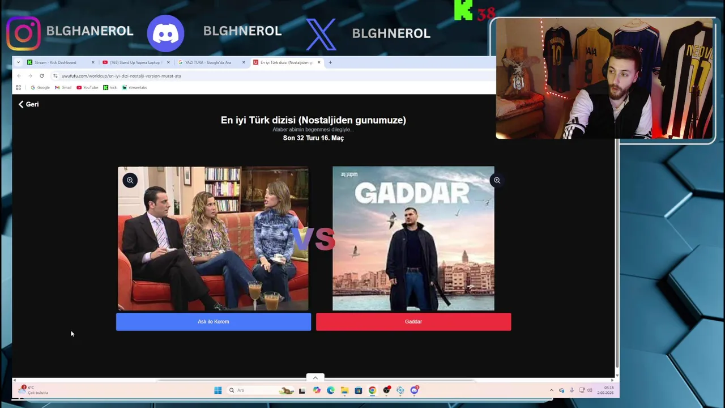This screenshot has height=408, width=725.
Task: Vote for Gaddar with the red button
Action: pyautogui.click(x=413, y=322)
